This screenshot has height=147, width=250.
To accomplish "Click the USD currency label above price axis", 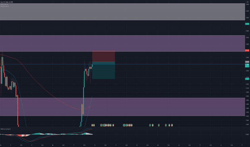I will [x=247, y=2].
